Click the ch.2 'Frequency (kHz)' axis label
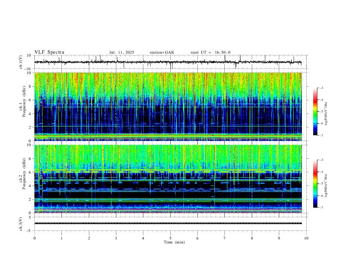 pyautogui.click(x=24, y=174)
